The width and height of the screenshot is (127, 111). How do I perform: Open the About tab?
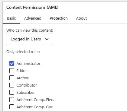(x=81, y=18)
